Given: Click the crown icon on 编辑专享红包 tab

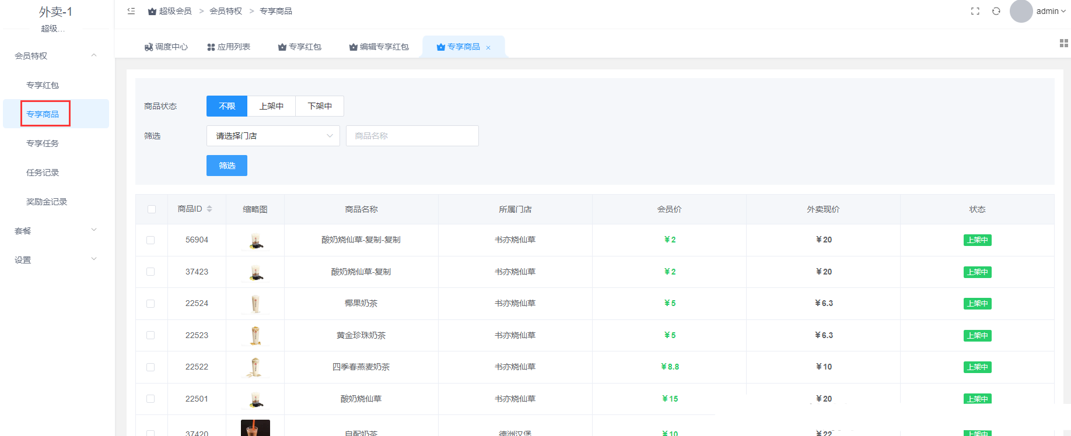Looking at the screenshot, I should pos(353,47).
